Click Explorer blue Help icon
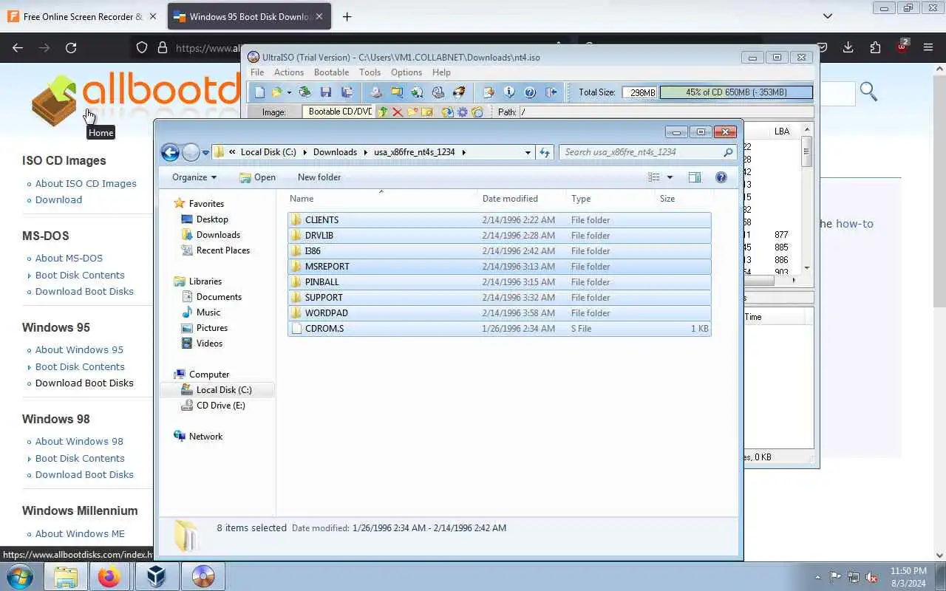 (721, 177)
